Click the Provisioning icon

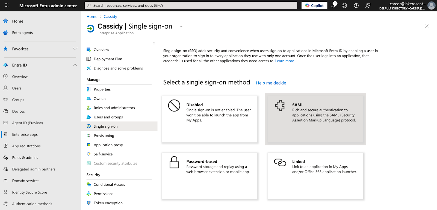89,136
